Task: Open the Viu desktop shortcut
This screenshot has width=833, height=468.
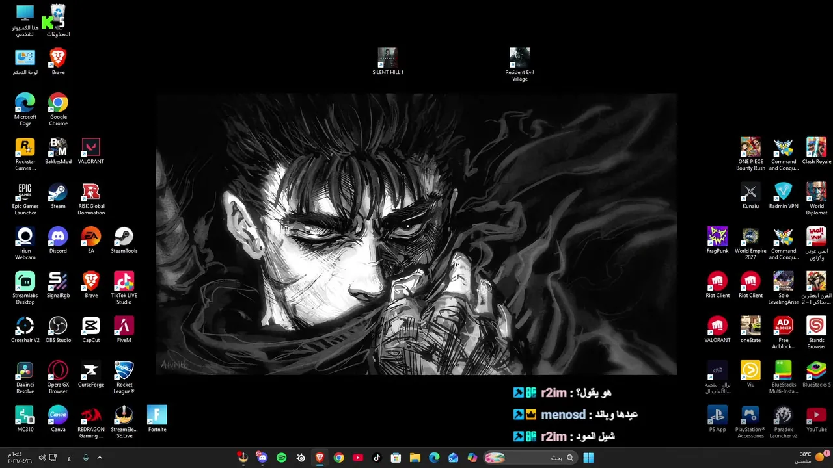Action: coord(750,374)
